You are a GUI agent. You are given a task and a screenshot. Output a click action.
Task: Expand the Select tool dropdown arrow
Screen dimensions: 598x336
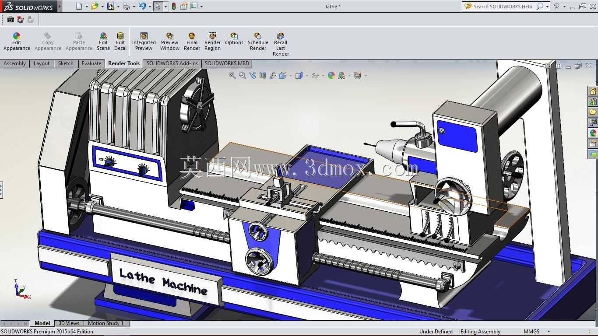[x=165, y=7]
